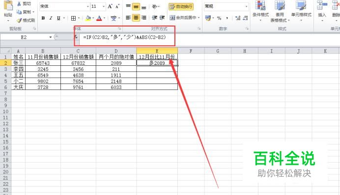Toggle Align Text Right

pyautogui.click(x=143, y=18)
